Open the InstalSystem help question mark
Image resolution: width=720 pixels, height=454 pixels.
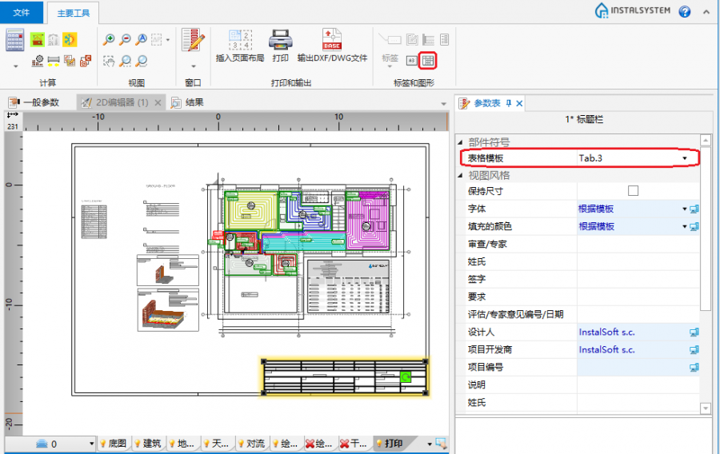pos(685,11)
